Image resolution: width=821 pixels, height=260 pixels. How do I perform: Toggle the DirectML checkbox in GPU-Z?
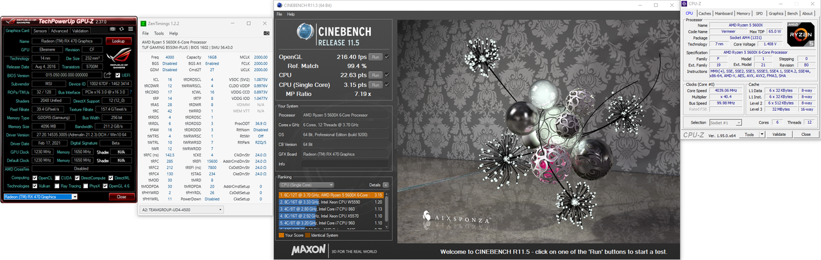coord(110,177)
